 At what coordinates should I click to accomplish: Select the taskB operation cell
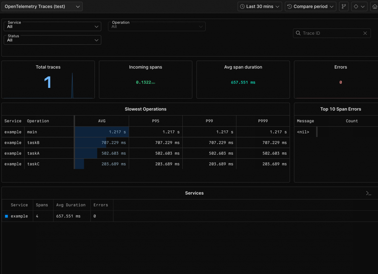49,143
